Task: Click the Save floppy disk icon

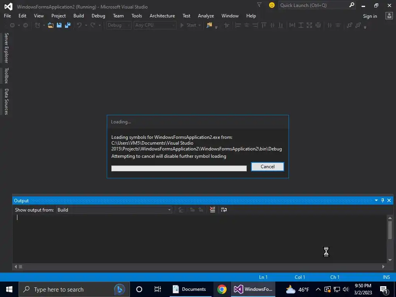Action: pyautogui.click(x=59, y=25)
